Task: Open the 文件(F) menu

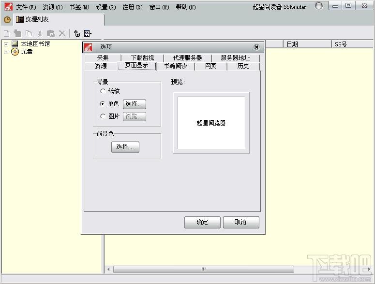Action: click(x=26, y=7)
